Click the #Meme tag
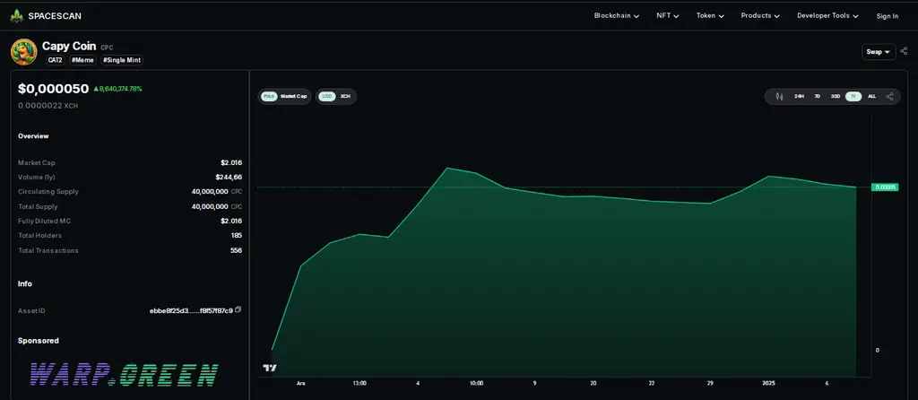 tap(82, 60)
